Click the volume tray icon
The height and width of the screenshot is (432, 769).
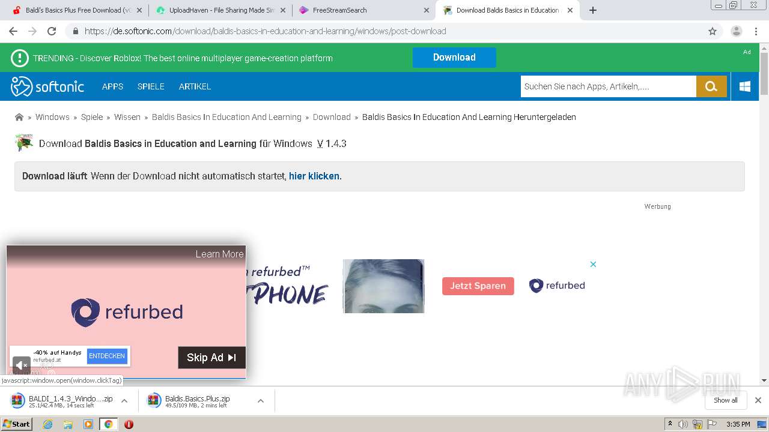point(683,424)
